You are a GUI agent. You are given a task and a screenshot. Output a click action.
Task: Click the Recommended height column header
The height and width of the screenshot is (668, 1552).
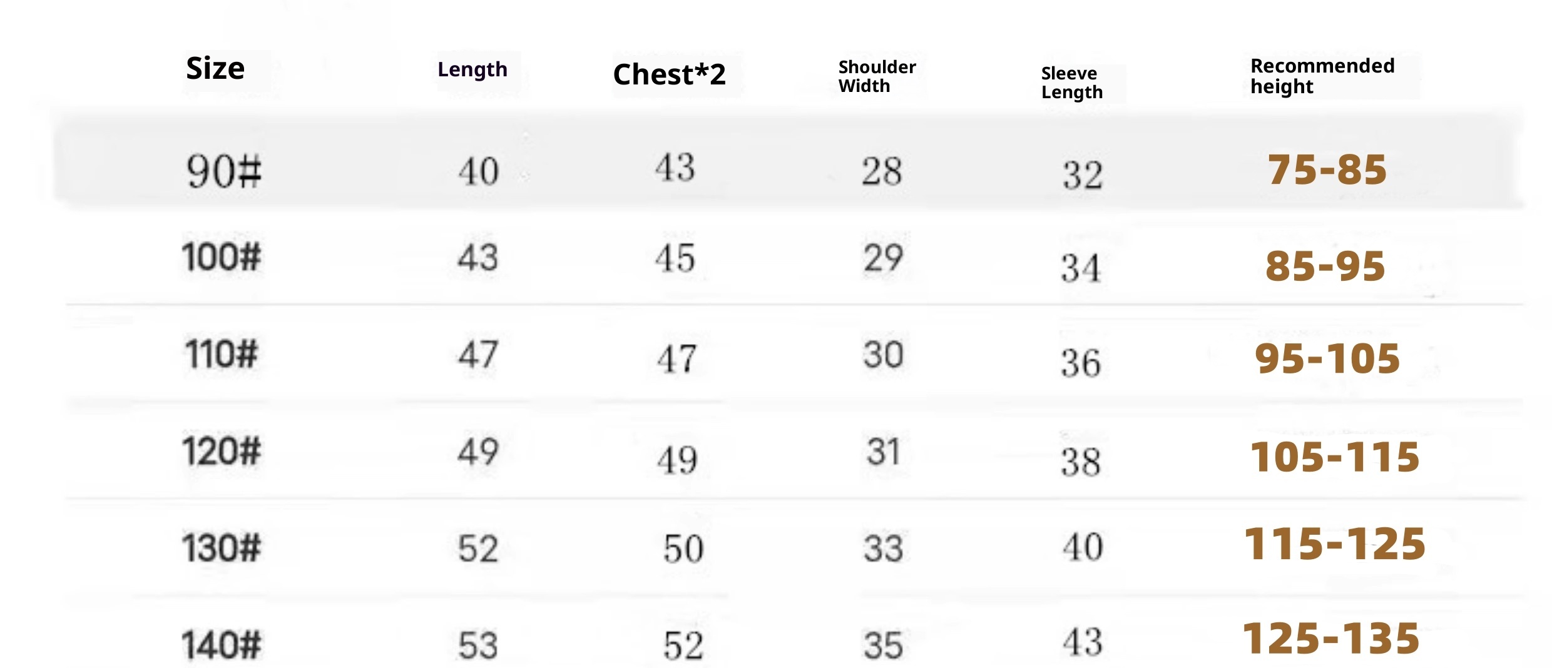pyautogui.click(x=1322, y=76)
